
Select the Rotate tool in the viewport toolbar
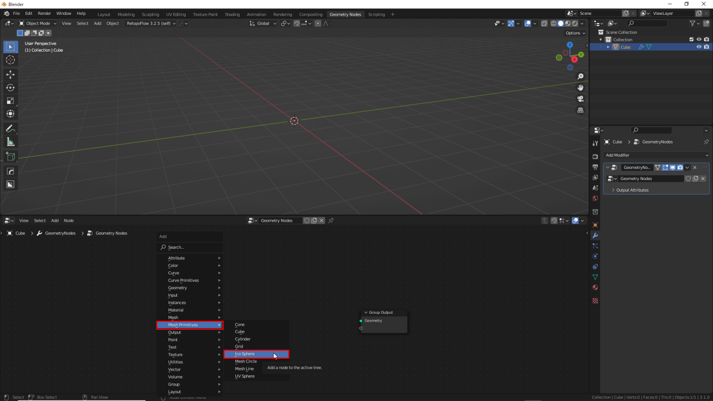point(11,87)
